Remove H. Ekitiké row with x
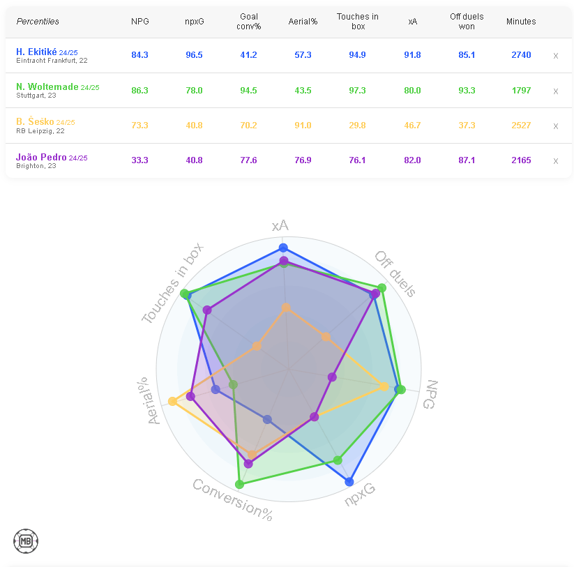 click(555, 56)
